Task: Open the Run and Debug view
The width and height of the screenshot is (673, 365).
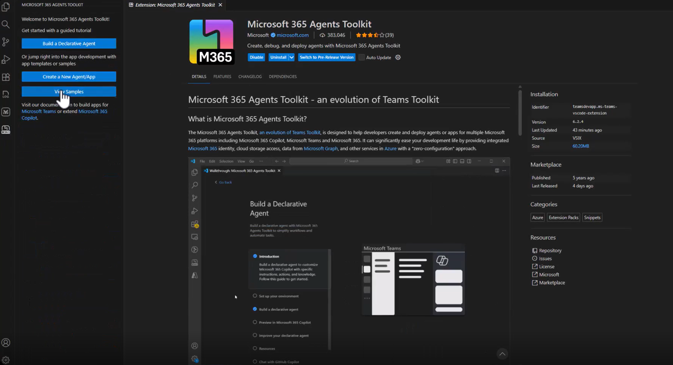Action: coord(6,59)
